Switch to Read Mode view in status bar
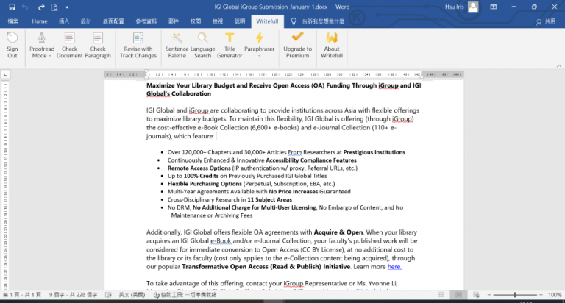 [441, 295]
